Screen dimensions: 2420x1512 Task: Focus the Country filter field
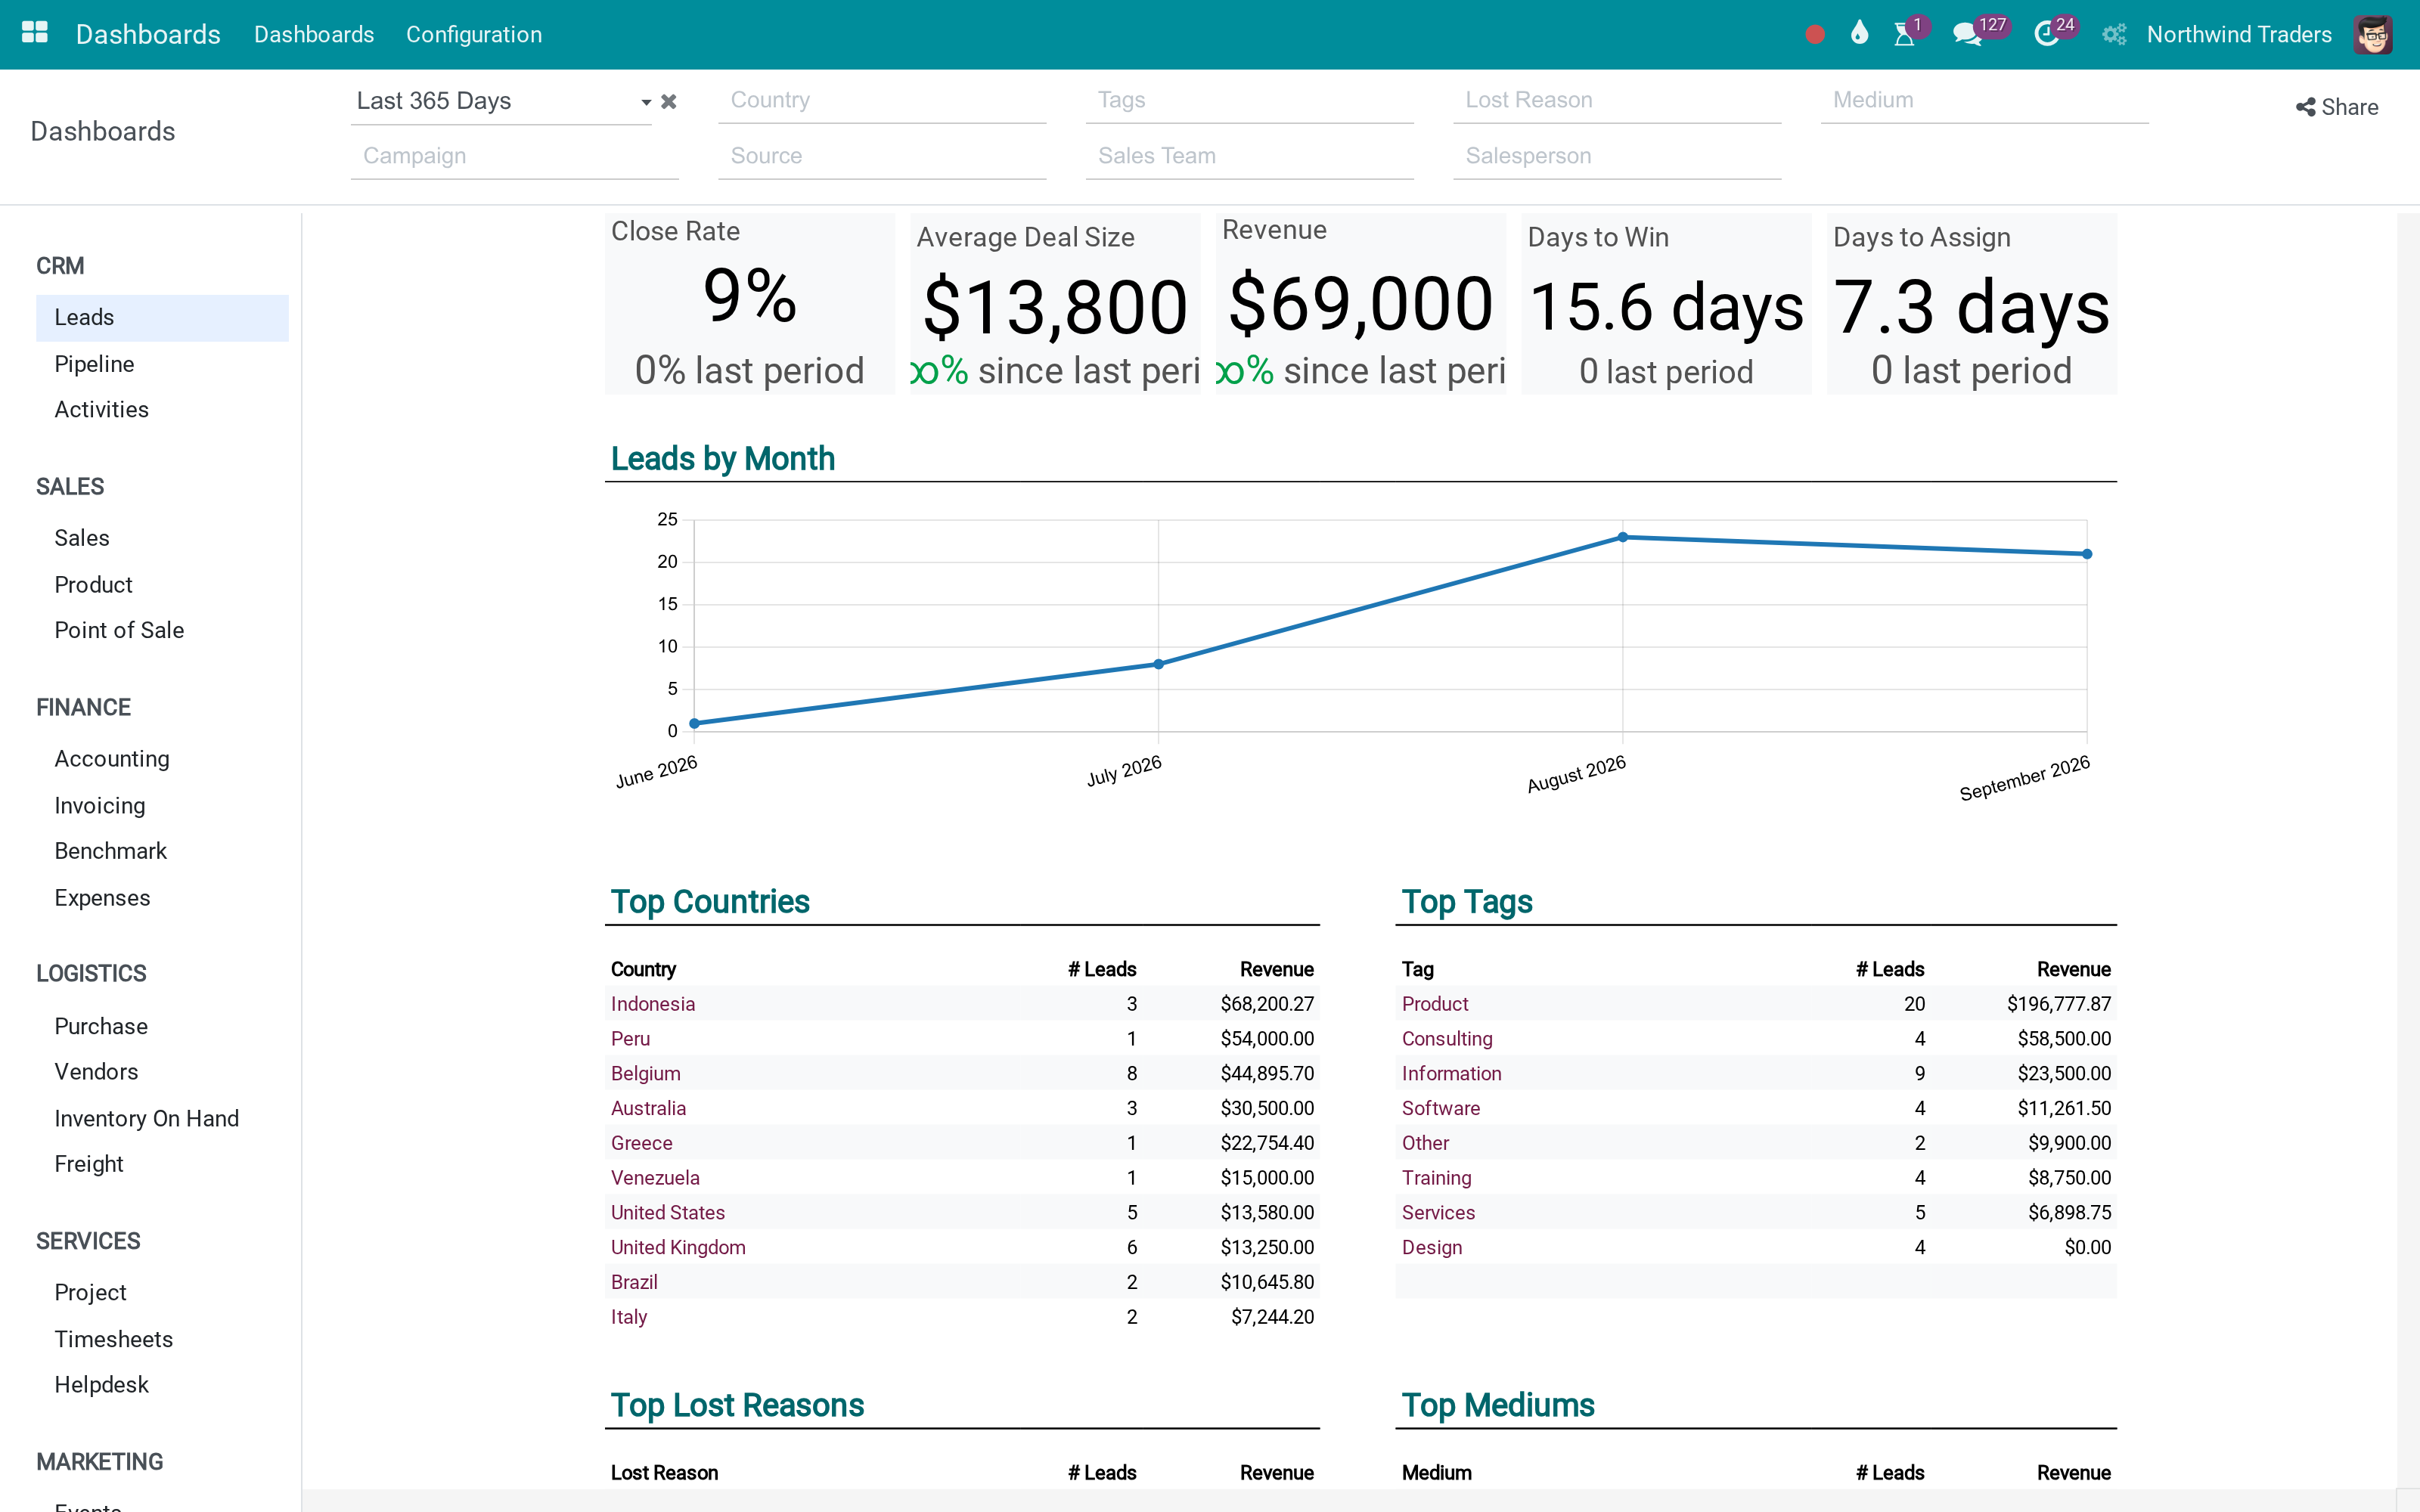[882, 100]
